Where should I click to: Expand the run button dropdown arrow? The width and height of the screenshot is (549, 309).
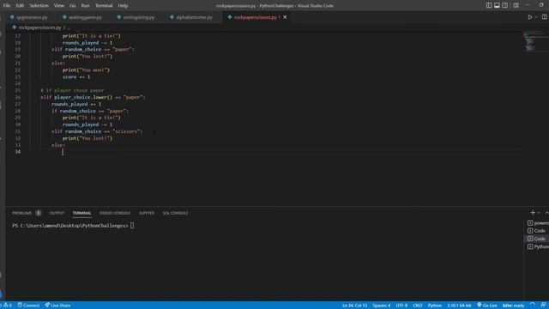point(535,17)
